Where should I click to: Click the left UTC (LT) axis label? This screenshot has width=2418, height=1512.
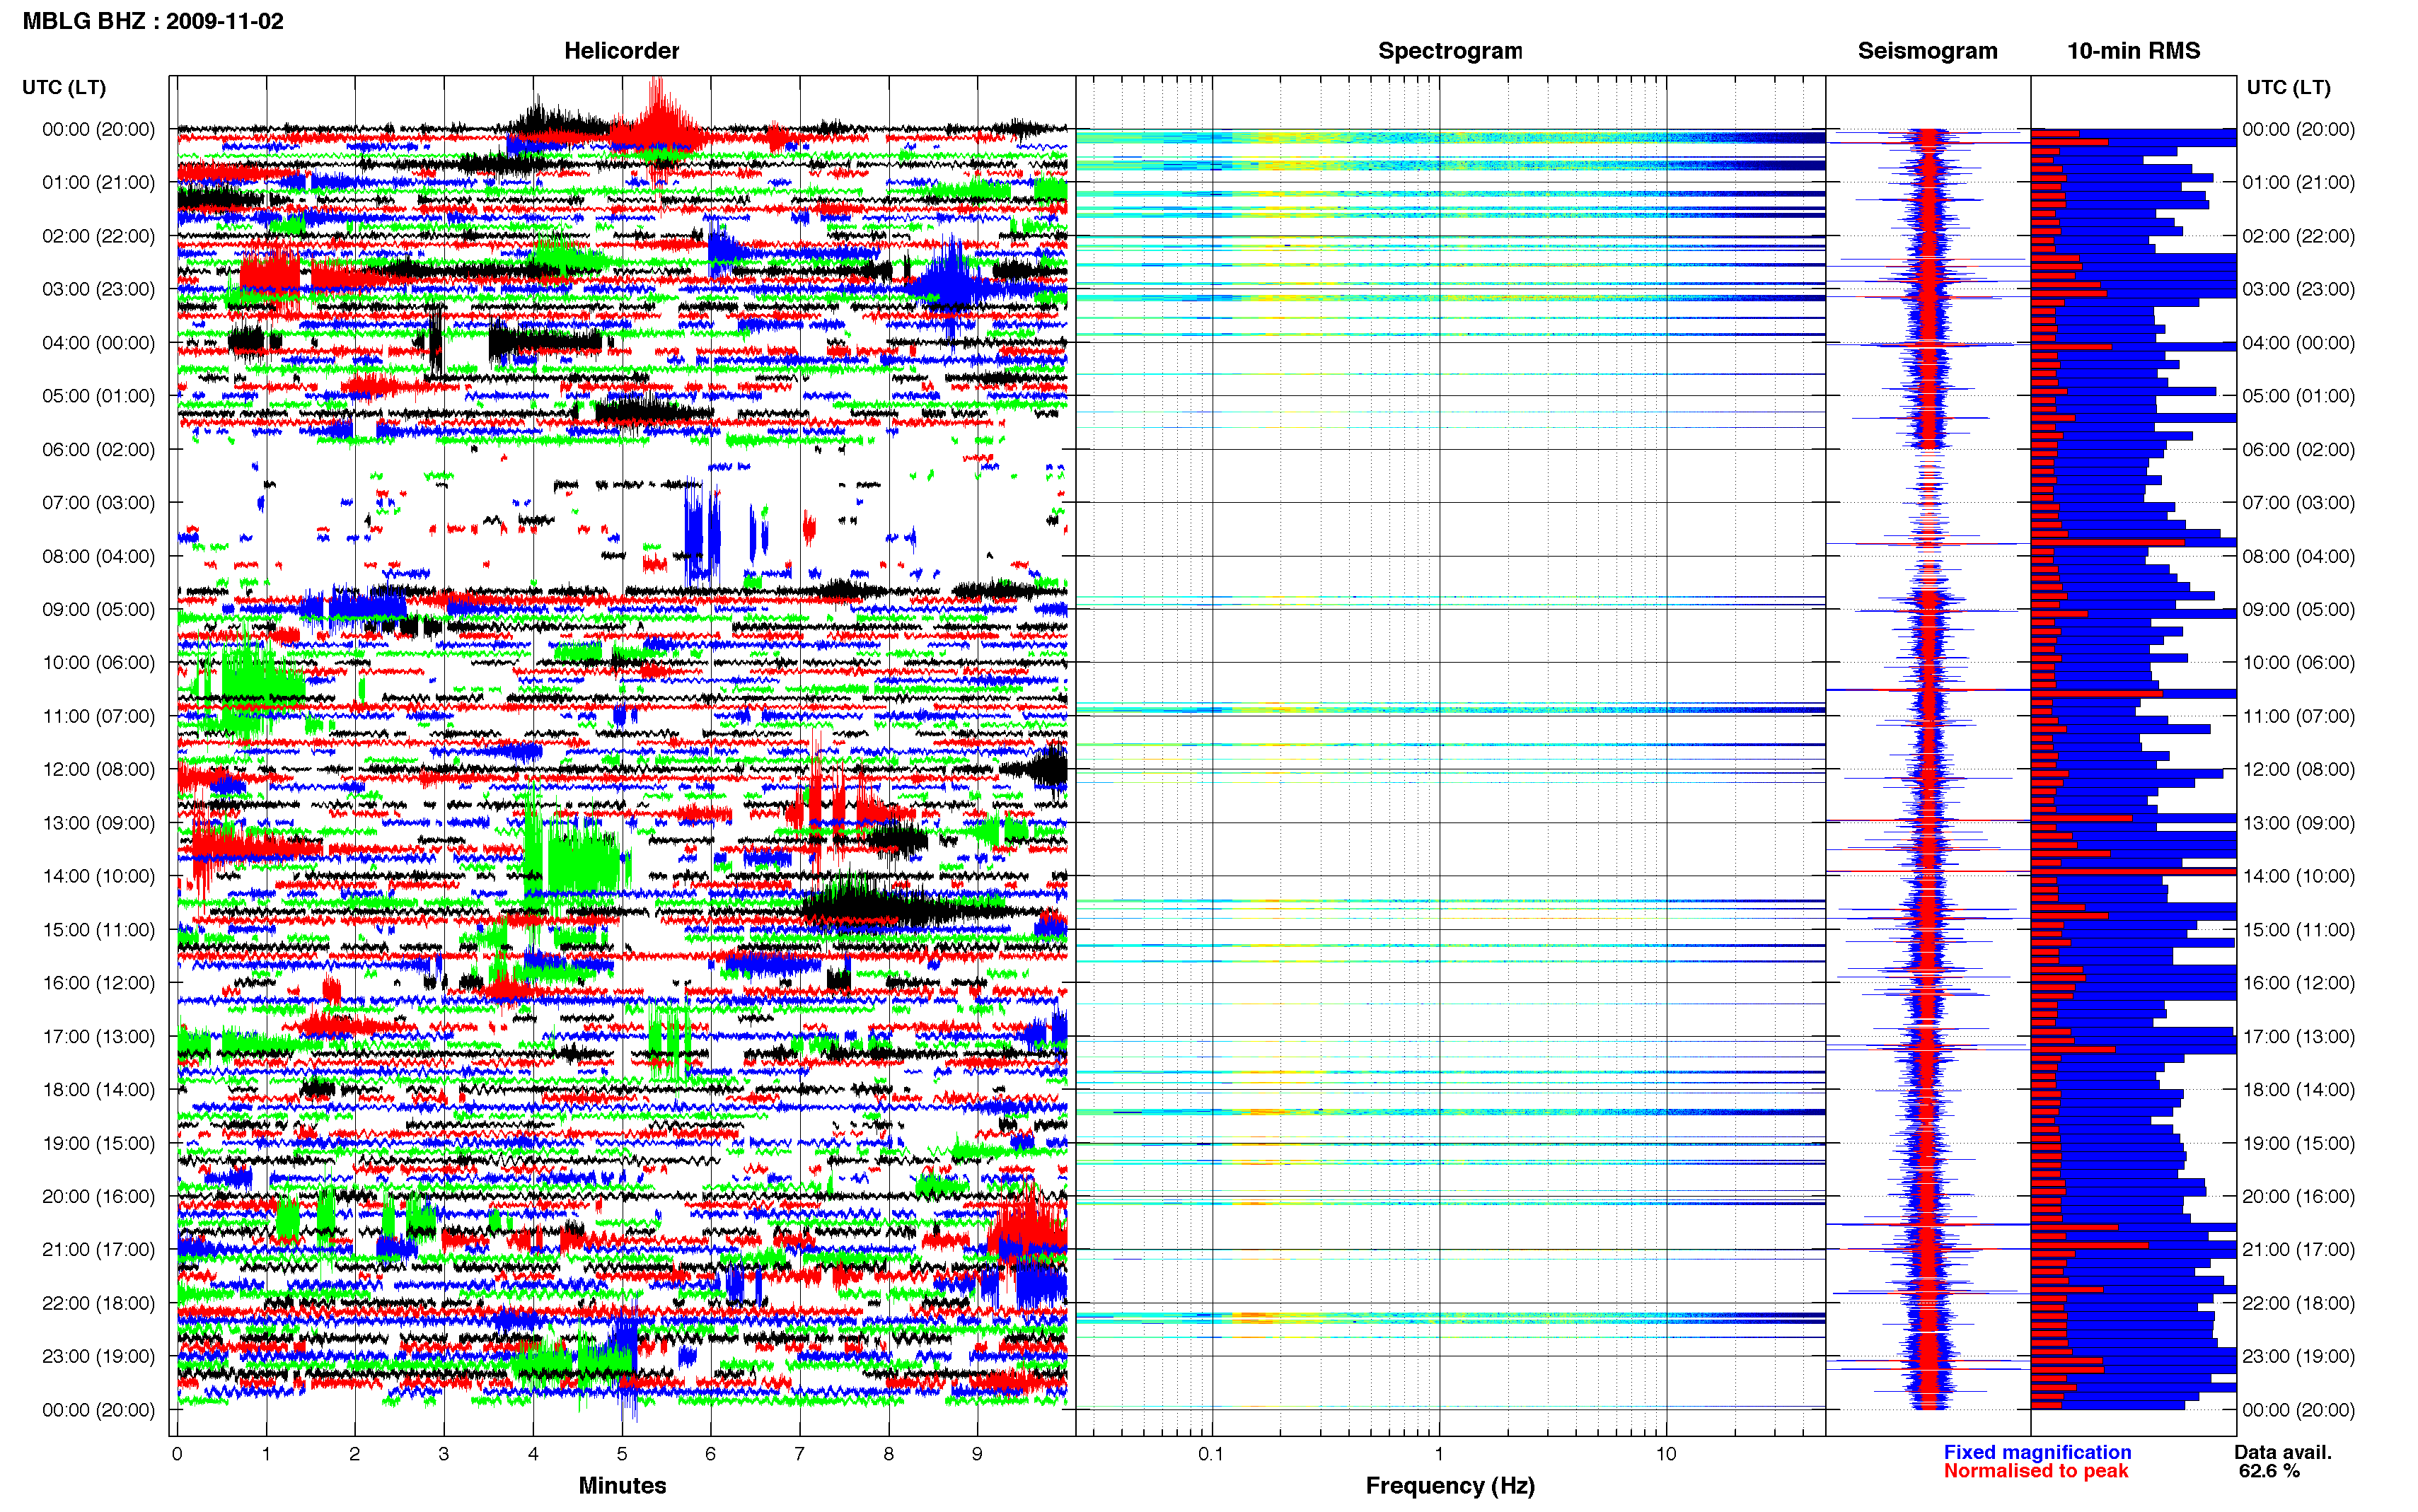point(64,87)
